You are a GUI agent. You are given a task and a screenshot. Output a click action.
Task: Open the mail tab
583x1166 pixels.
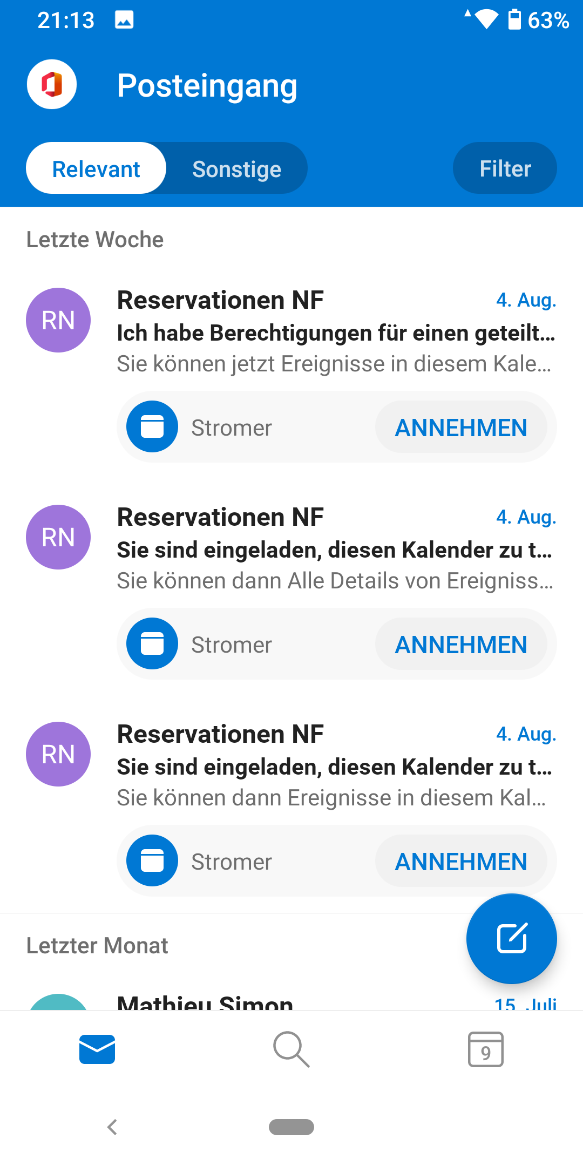[97, 1049]
